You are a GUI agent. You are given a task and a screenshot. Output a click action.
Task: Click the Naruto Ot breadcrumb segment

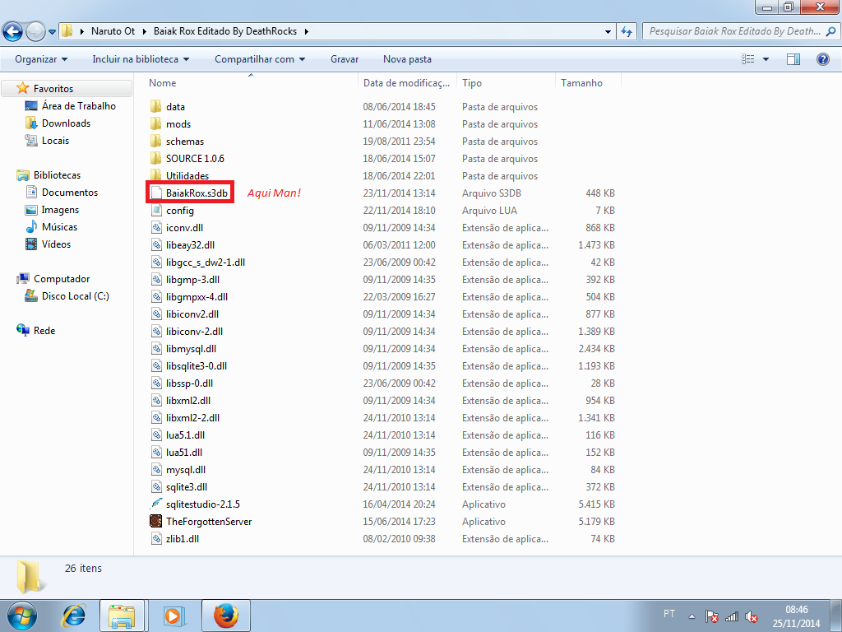[113, 31]
